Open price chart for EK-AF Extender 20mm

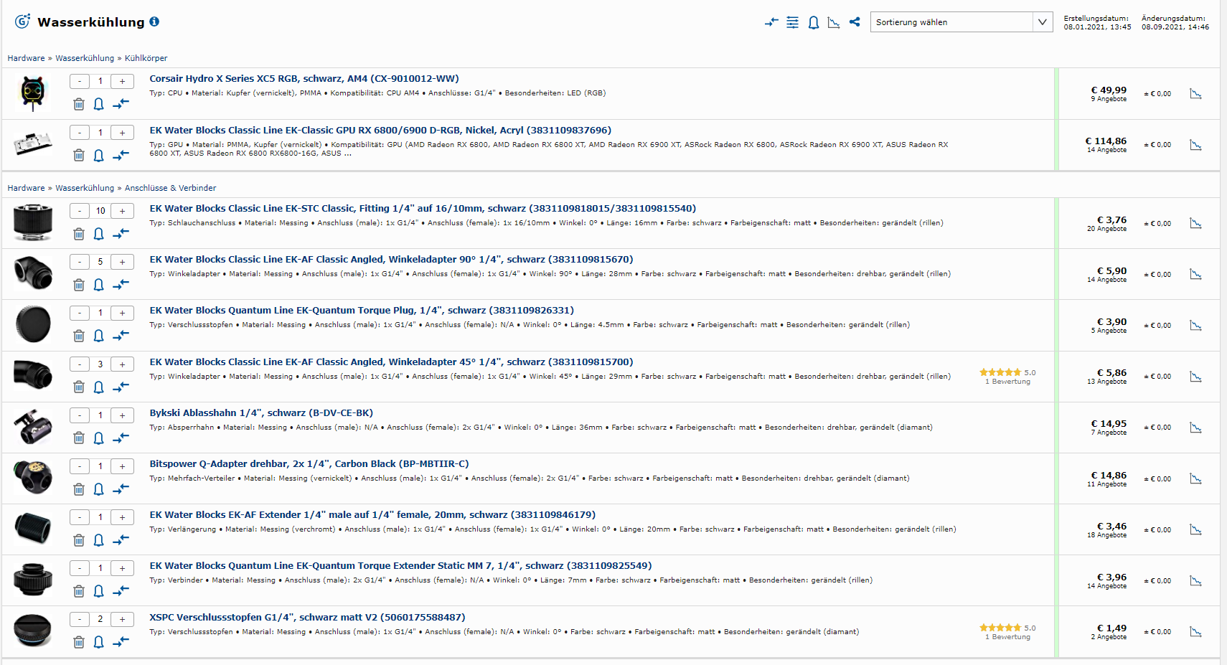(x=1195, y=529)
